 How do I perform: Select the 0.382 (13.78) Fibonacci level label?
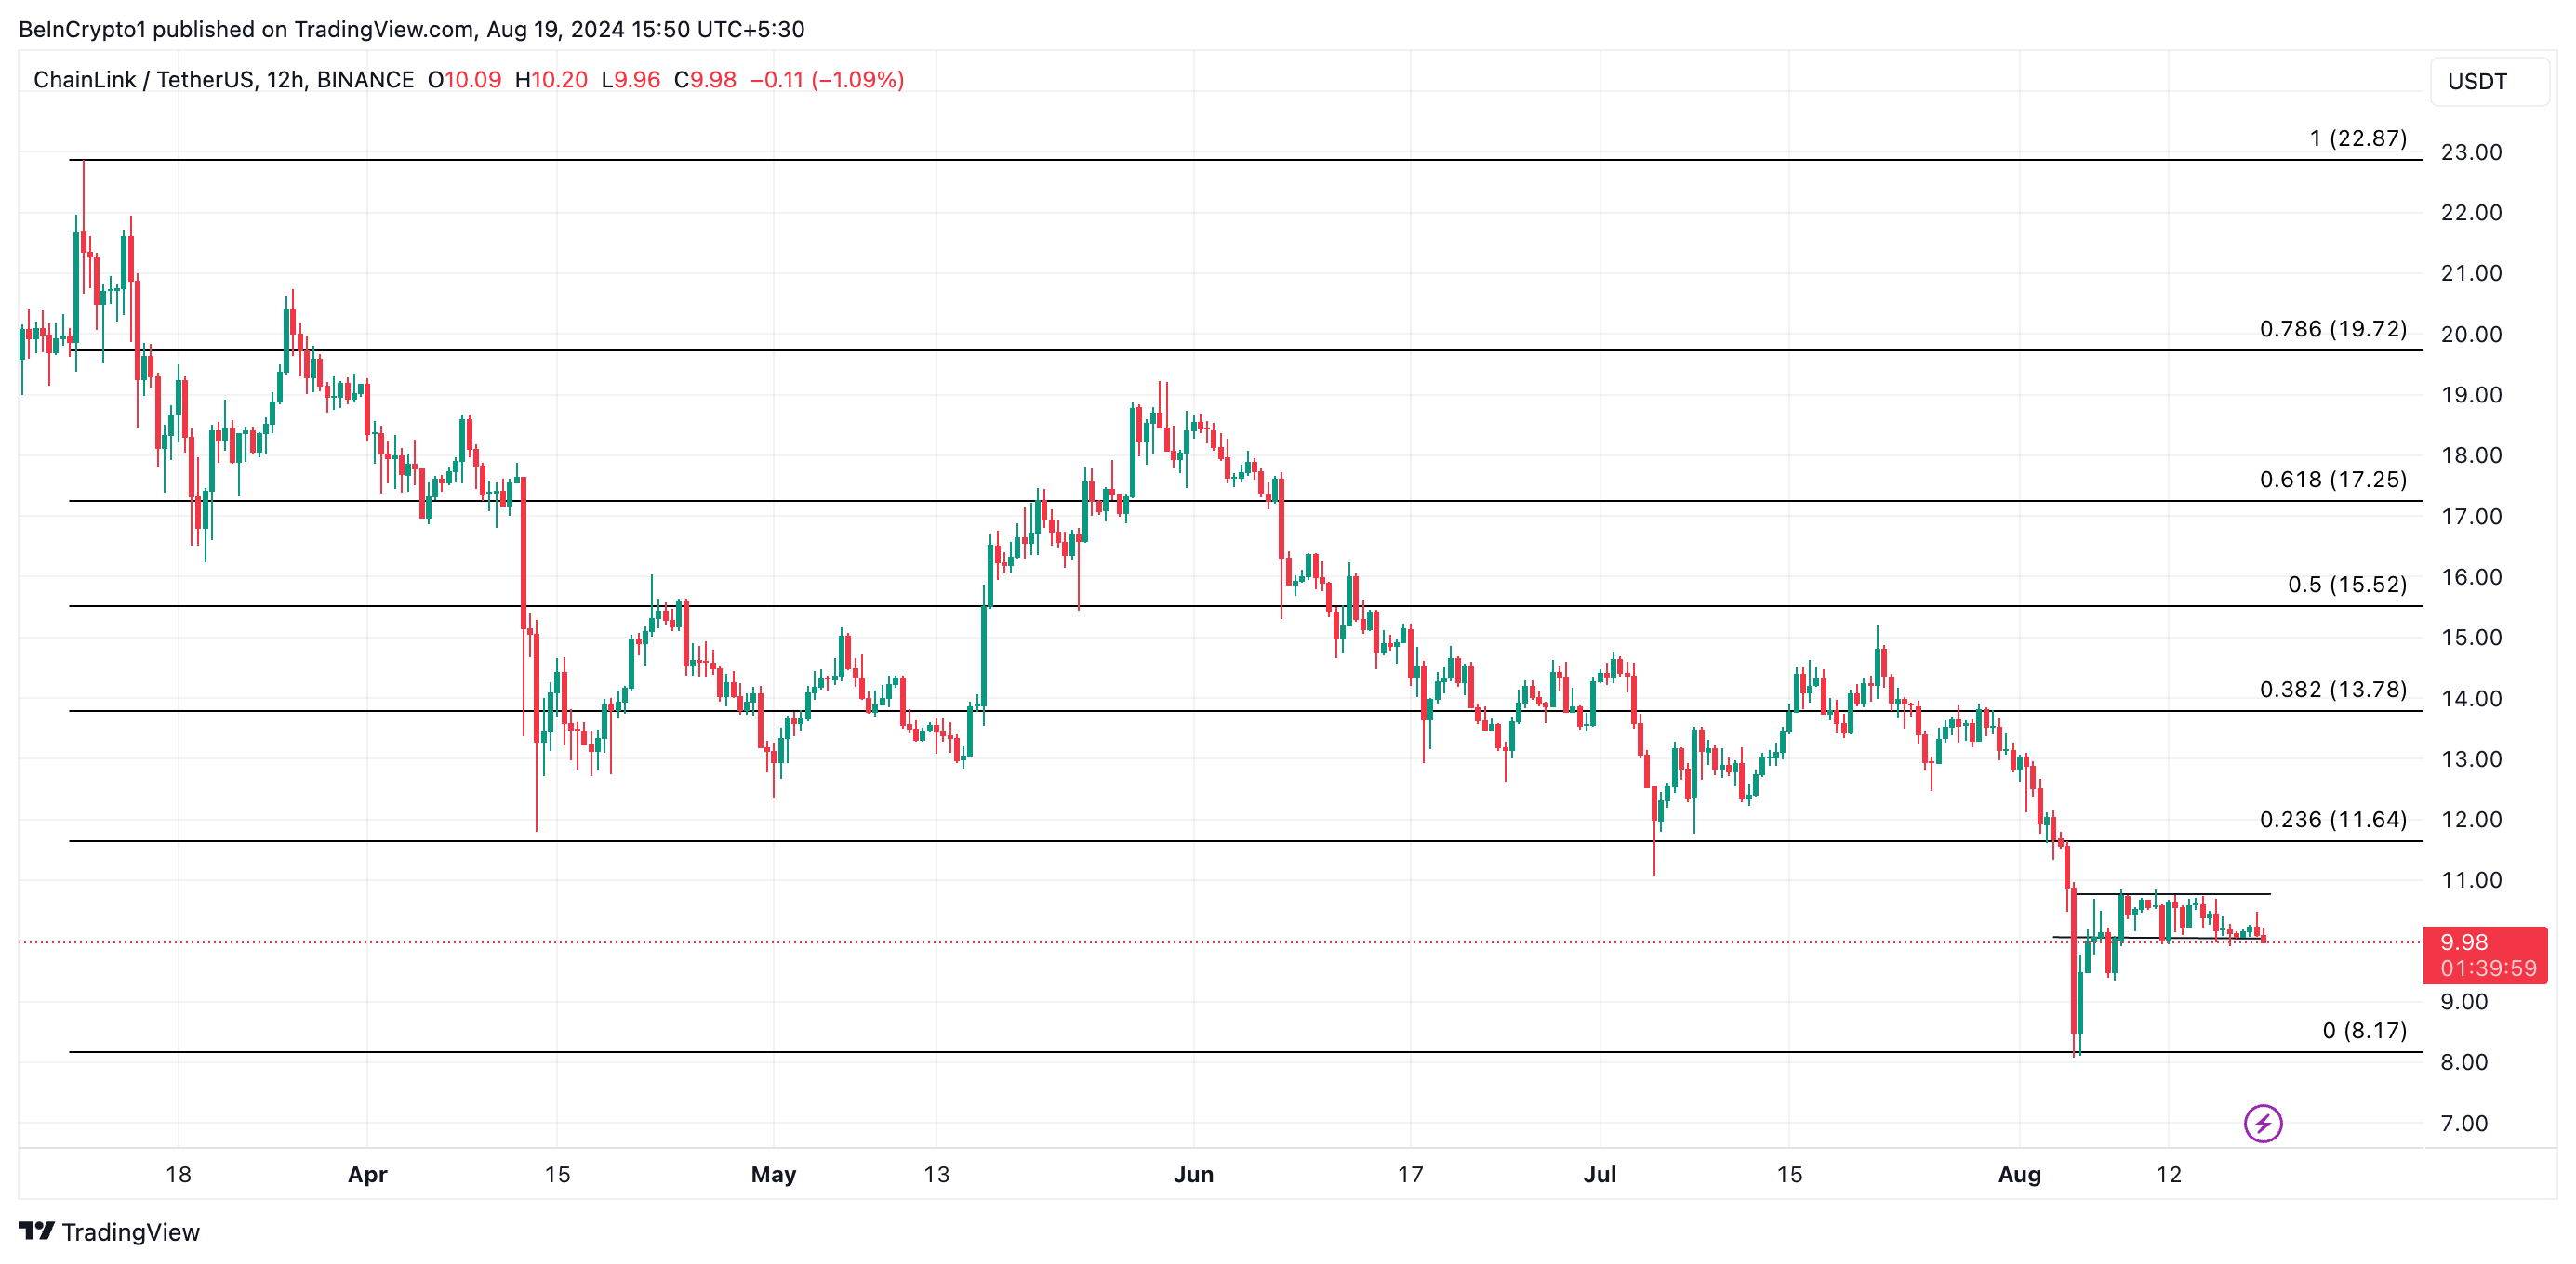pyautogui.click(x=2332, y=690)
